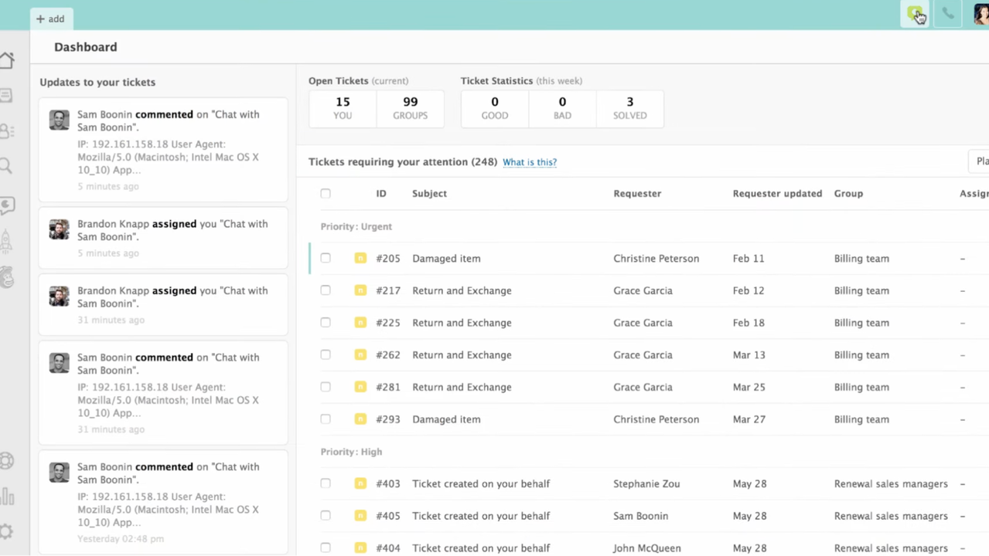This screenshot has width=989, height=556.
Task: Click the phone Talk icon in top bar
Action: [x=947, y=14]
